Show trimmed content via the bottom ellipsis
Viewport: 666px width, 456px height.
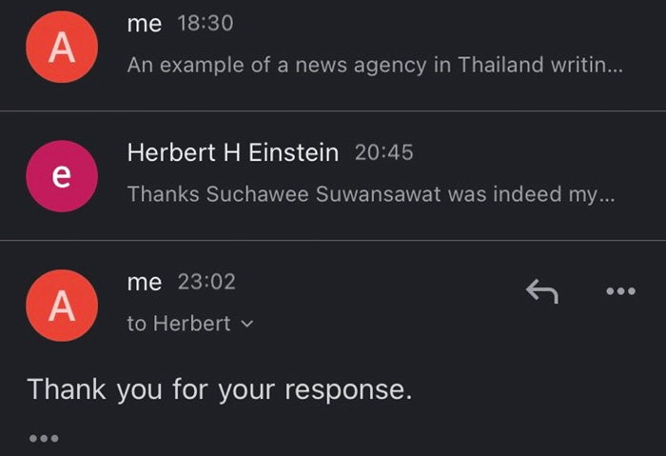44,438
